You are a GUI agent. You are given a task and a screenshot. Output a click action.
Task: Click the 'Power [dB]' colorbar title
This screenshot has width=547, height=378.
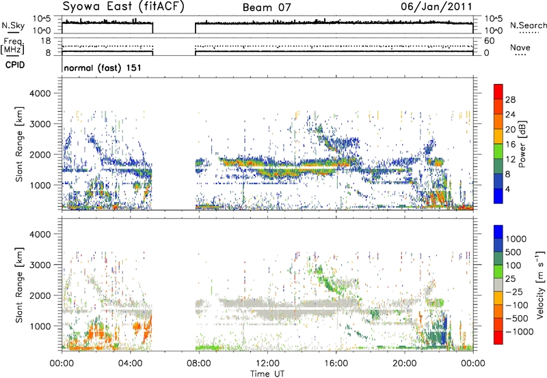[522, 144]
